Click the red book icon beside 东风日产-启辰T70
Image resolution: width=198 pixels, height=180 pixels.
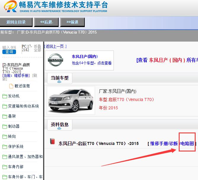tap(52, 141)
